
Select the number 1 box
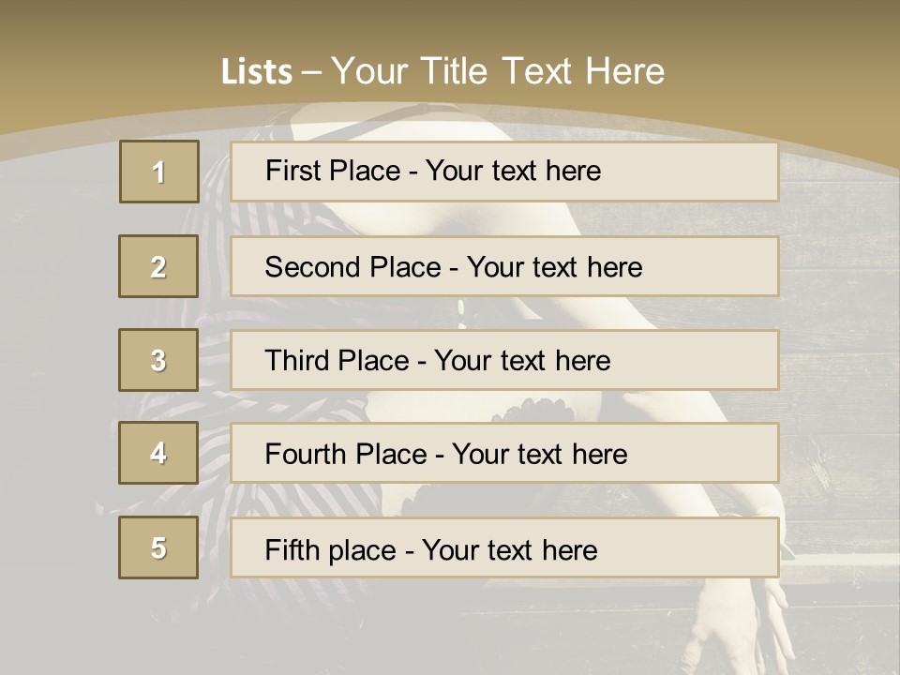click(x=159, y=172)
